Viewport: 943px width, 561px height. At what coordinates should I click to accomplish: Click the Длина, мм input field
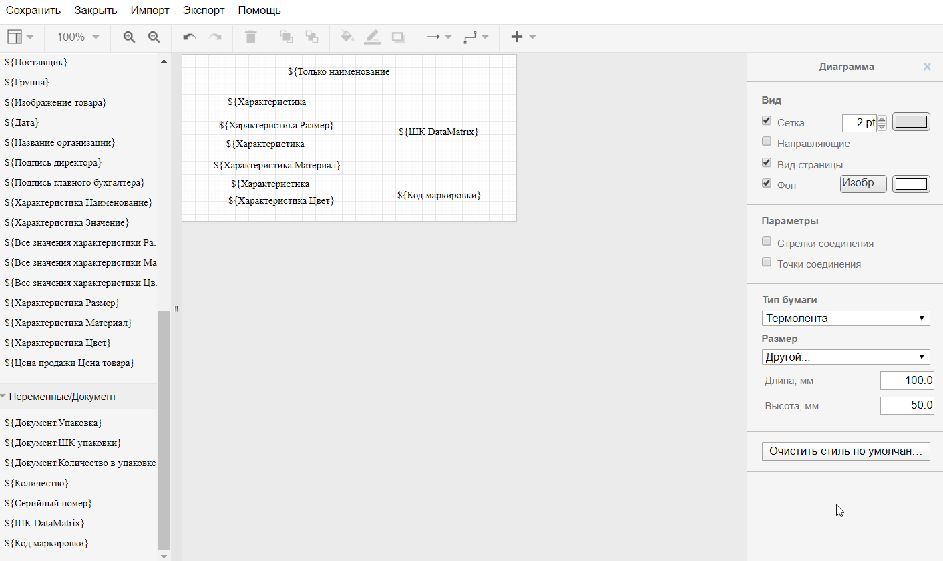(x=906, y=381)
